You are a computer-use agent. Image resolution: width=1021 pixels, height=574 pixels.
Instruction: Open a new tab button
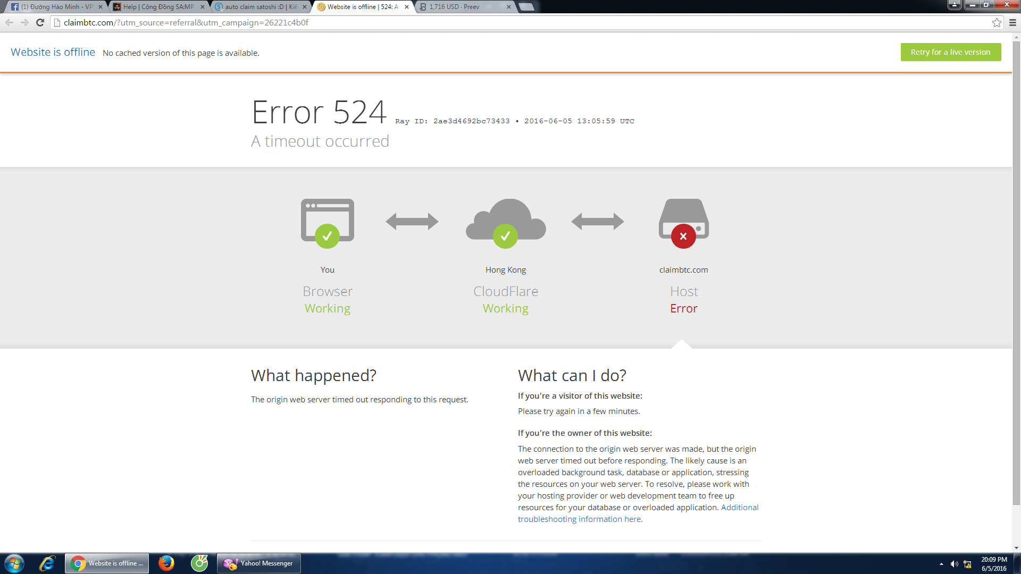[x=525, y=7]
